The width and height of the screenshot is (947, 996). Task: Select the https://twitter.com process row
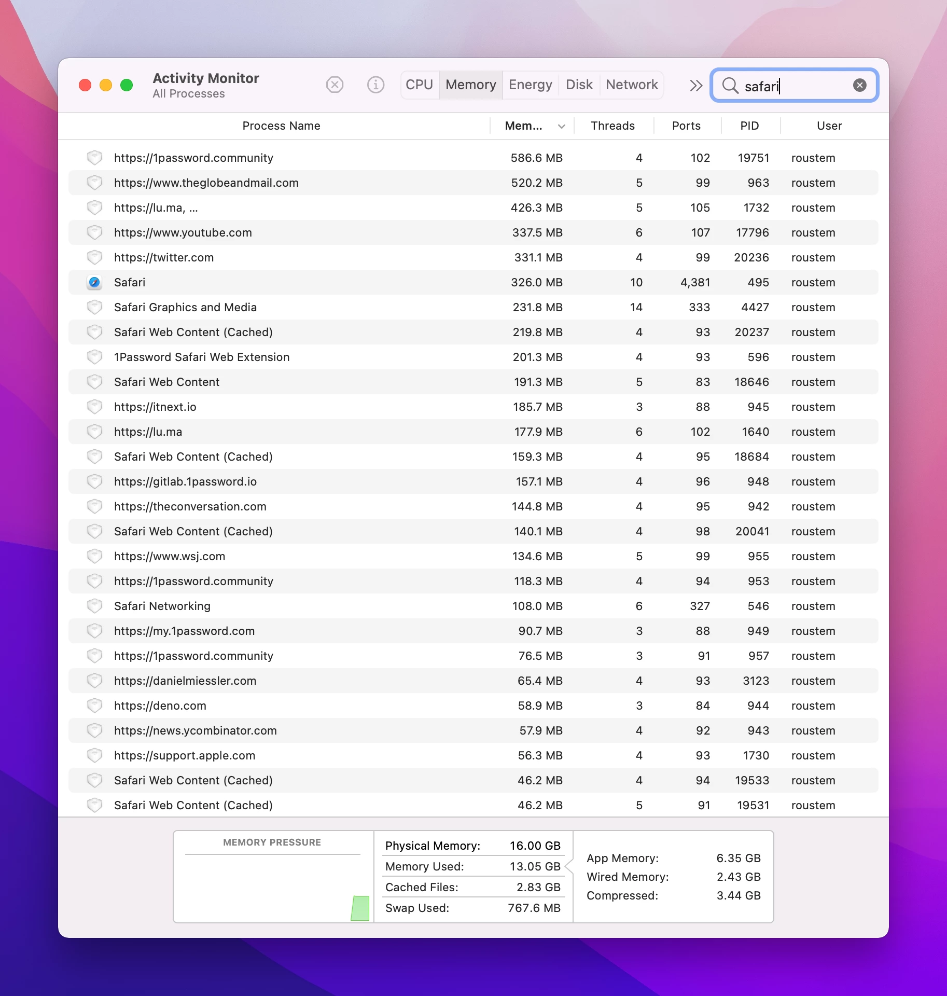pos(473,257)
